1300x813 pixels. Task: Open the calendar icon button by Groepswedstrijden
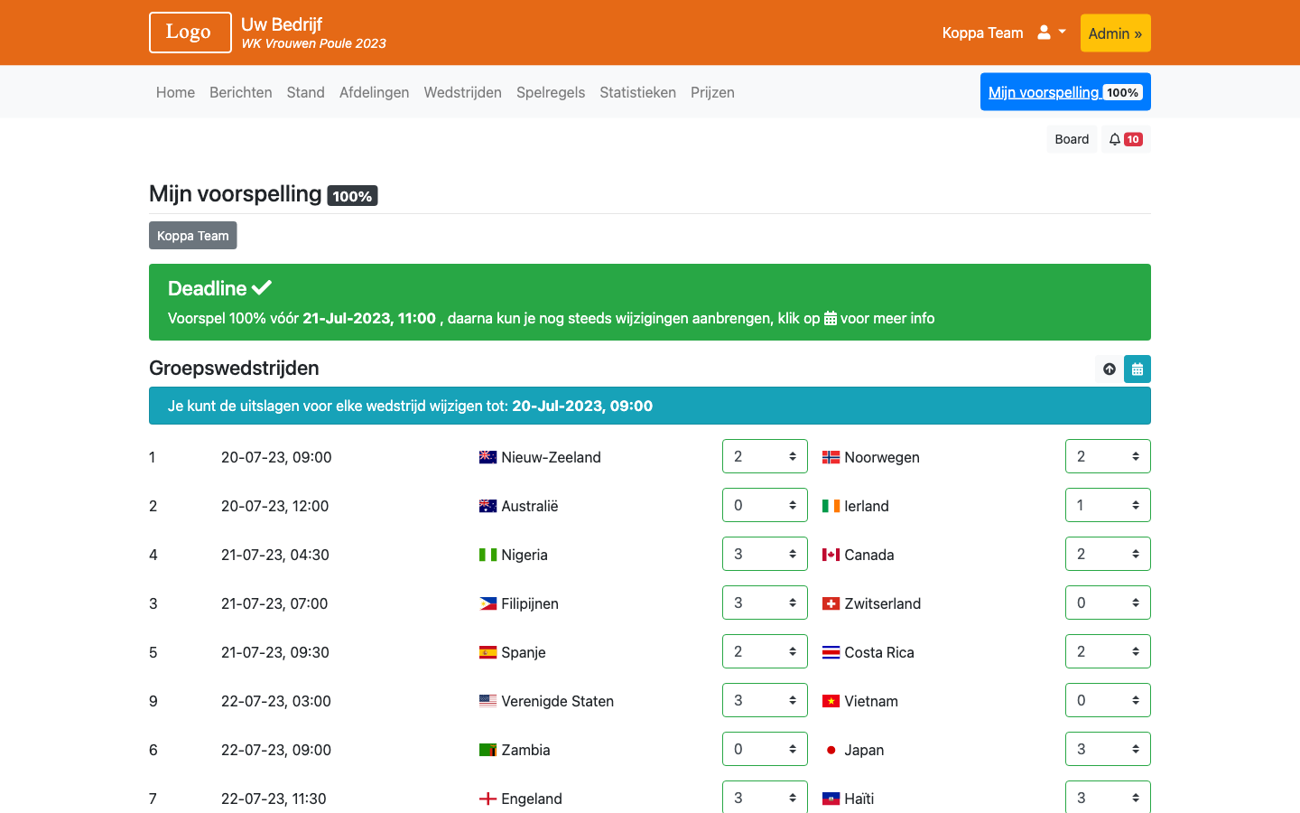(x=1137, y=369)
